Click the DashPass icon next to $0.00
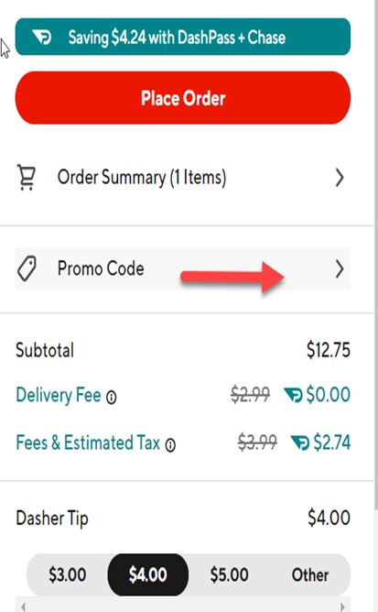 [x=293, y=395]
